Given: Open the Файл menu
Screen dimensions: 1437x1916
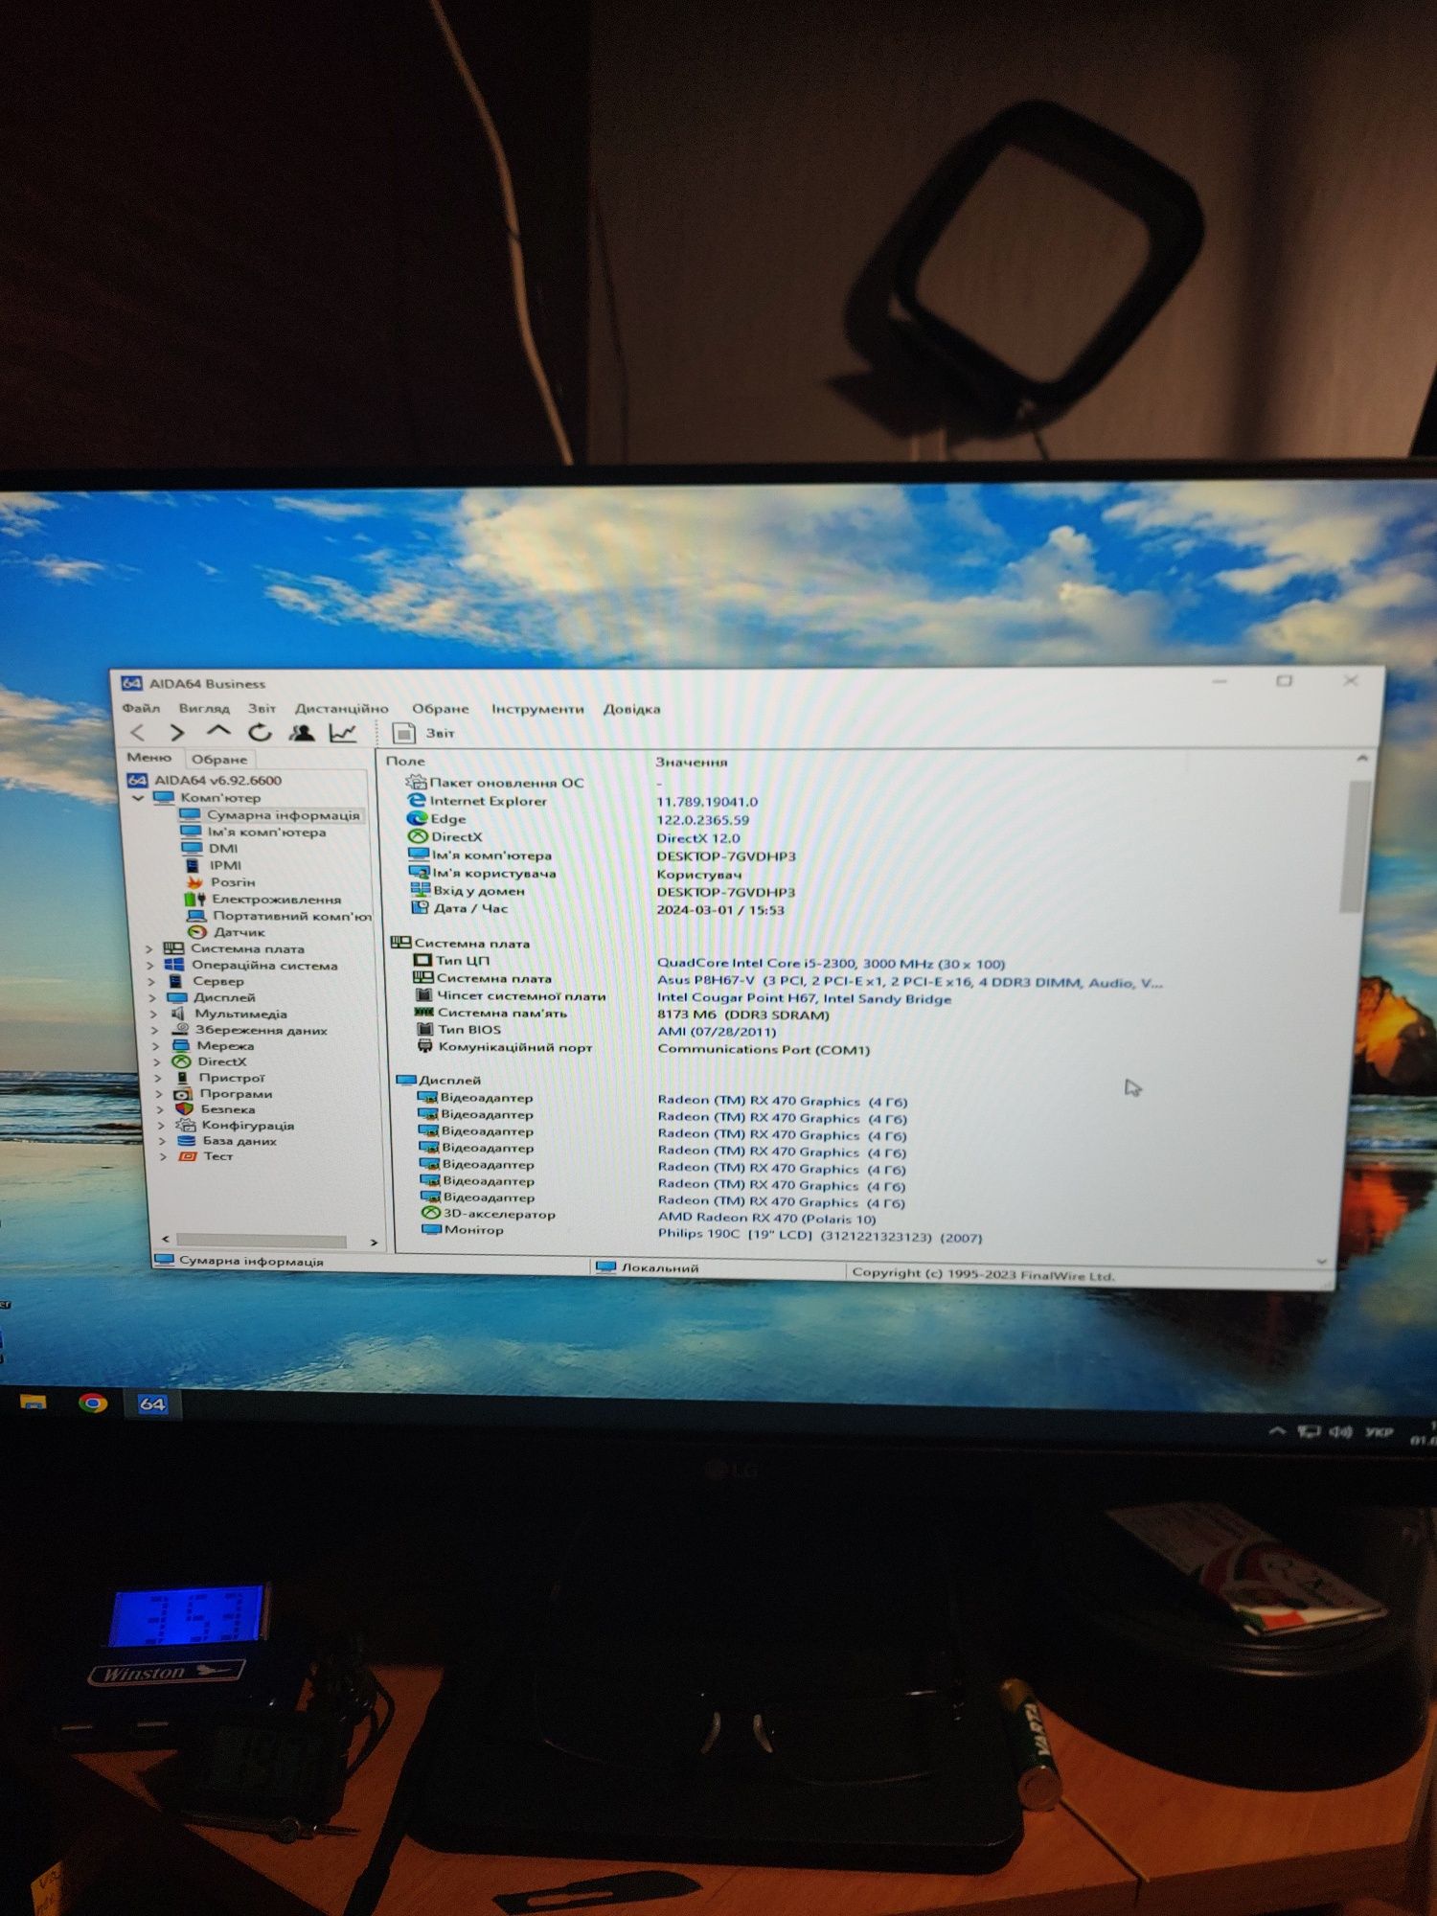Looking at the screenshot, I should click(x=141, y=708).
